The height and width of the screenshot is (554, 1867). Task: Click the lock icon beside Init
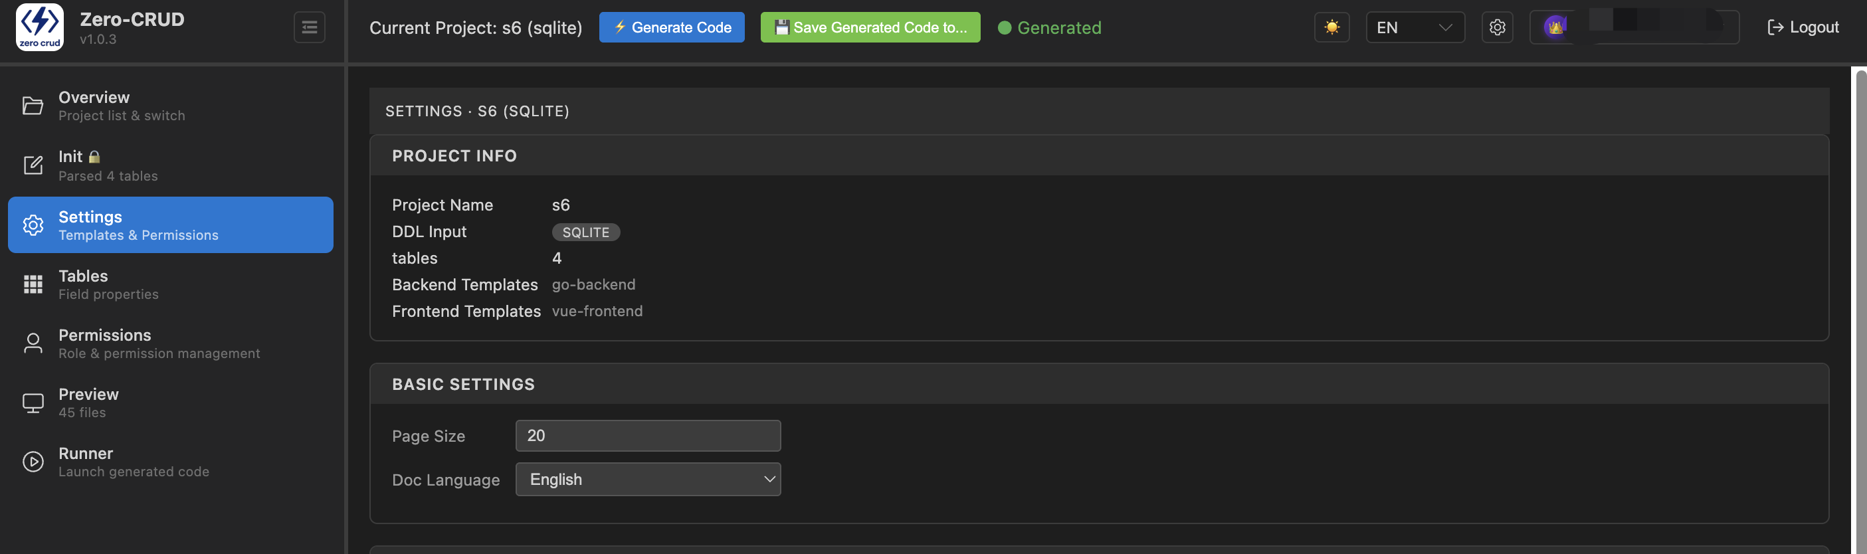point(94,156)
